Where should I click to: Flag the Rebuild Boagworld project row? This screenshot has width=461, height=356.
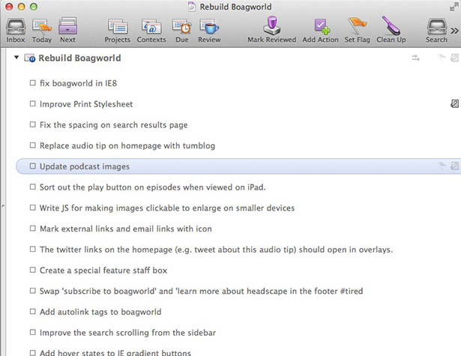[442, 58]
